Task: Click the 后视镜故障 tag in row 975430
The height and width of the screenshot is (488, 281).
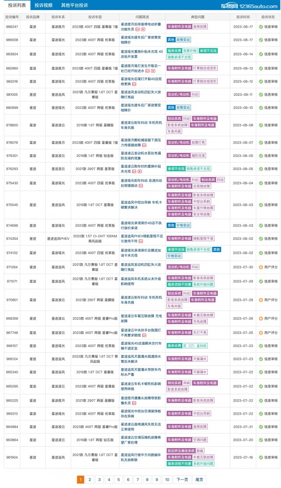Action: coord(202,186)
